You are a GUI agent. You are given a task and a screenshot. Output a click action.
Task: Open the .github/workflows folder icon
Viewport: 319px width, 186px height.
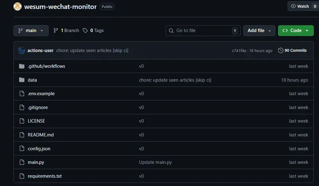[x=22, y=66]
